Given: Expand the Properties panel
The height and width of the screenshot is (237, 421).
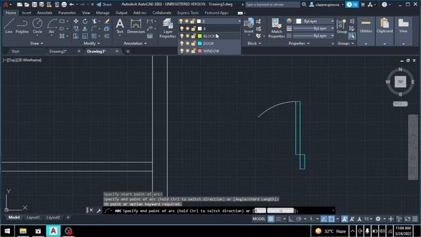Looking at the screenshot, I should (x=299, y=43).
